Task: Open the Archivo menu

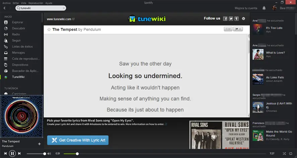Action: [x=6, y=3]
